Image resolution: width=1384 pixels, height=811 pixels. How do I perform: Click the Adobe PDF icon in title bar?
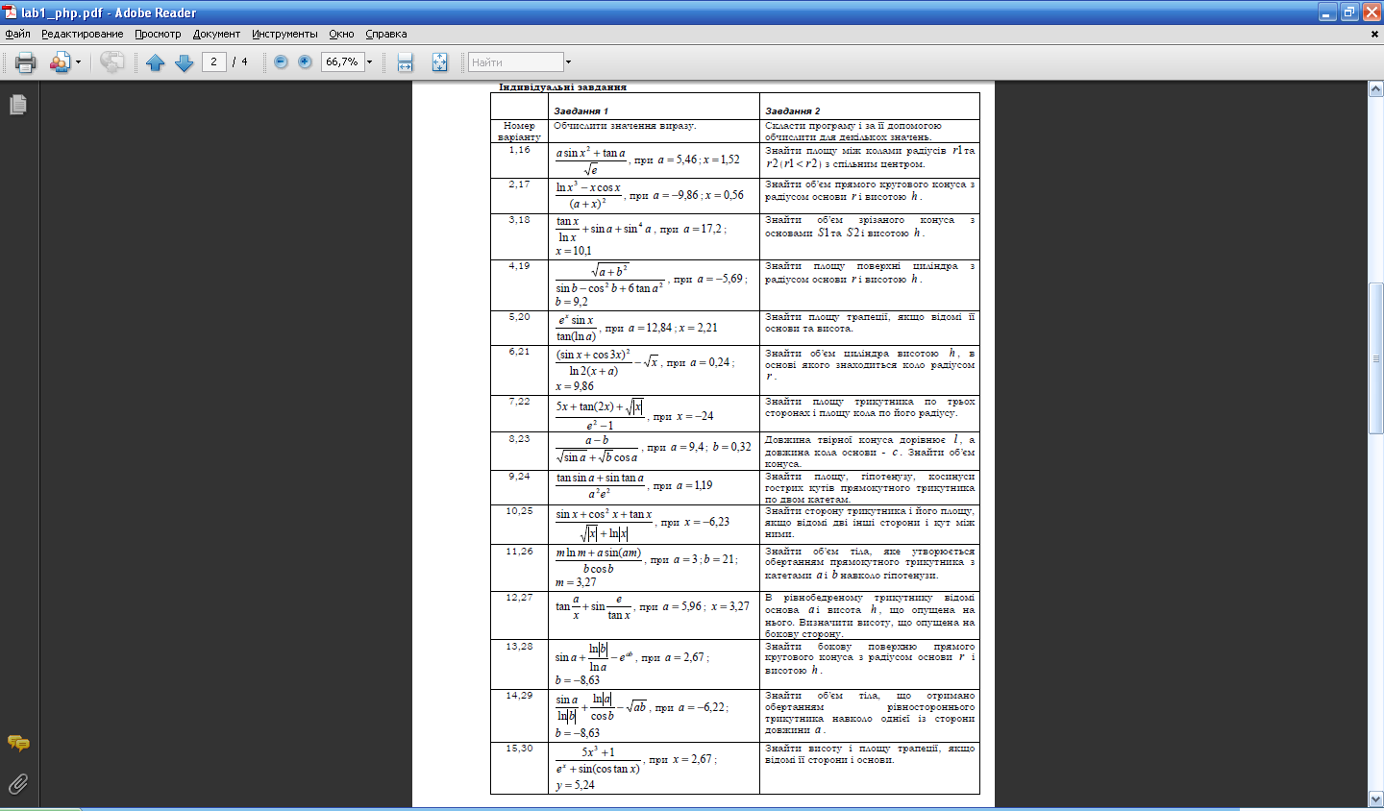click(11, 12)
